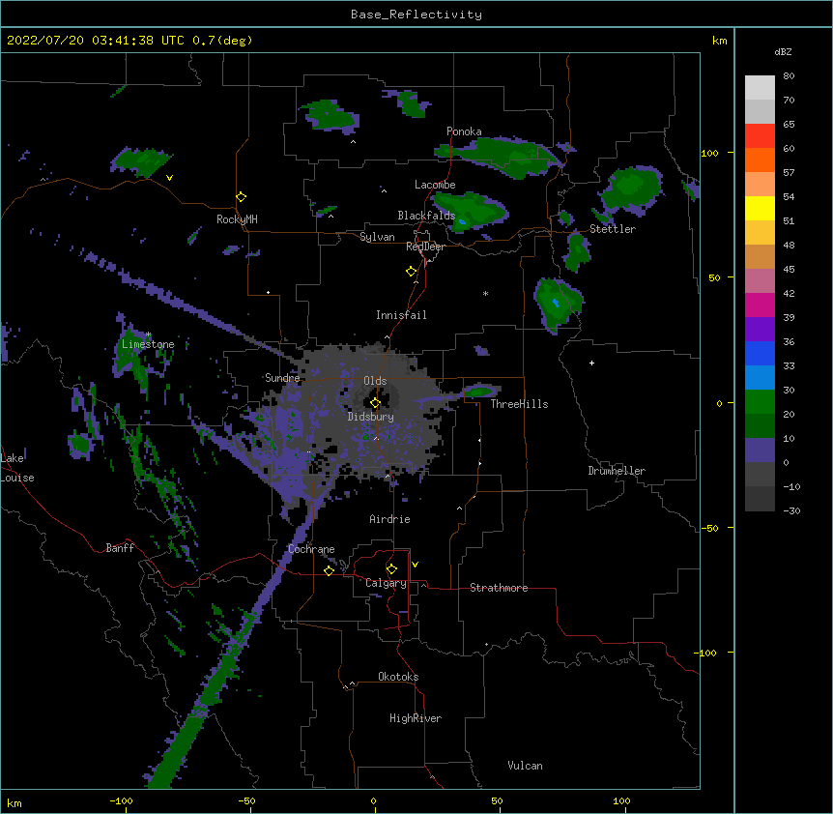The image size is (833, 814).
Task: Click the yellow diamond marker near RockyMH
Action: (x=242, y=197)
